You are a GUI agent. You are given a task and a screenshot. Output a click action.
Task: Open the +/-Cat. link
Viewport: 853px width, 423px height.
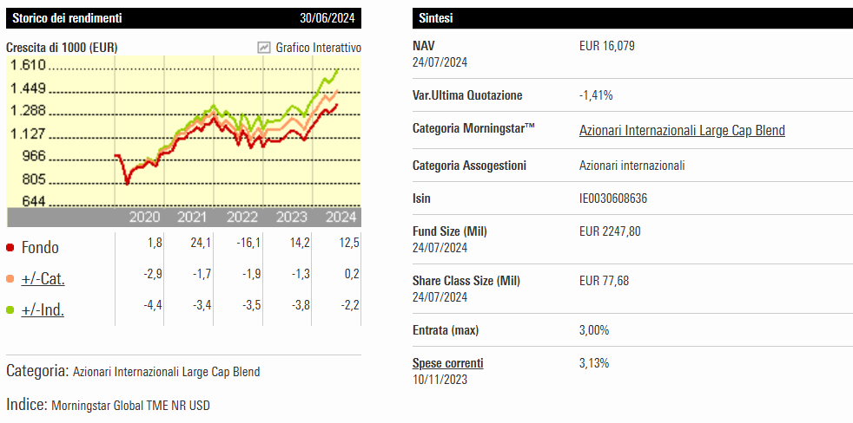tap(43, 279)
